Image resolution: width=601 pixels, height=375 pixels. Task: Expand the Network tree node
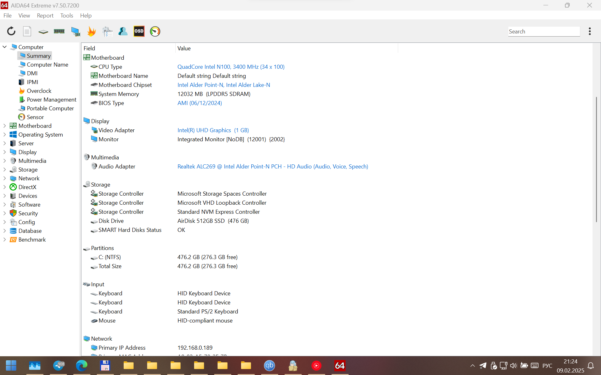pyautogui.click(x=5, y=178)
